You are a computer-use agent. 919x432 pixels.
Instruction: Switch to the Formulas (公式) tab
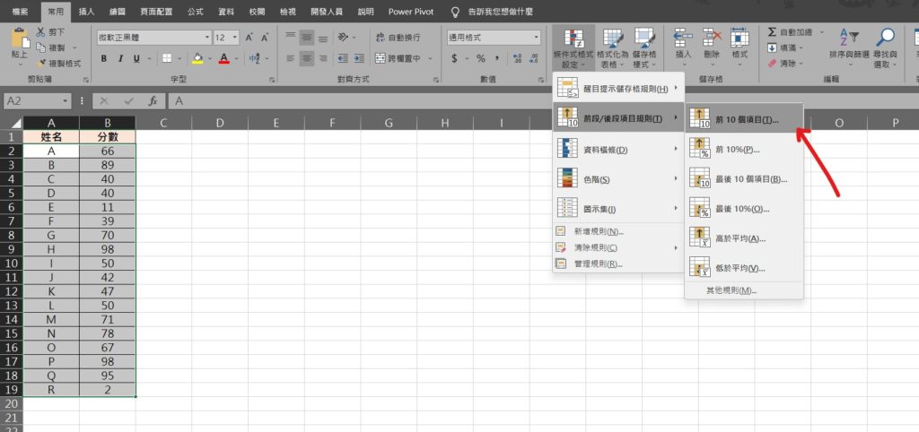click(x=195, y=12)
